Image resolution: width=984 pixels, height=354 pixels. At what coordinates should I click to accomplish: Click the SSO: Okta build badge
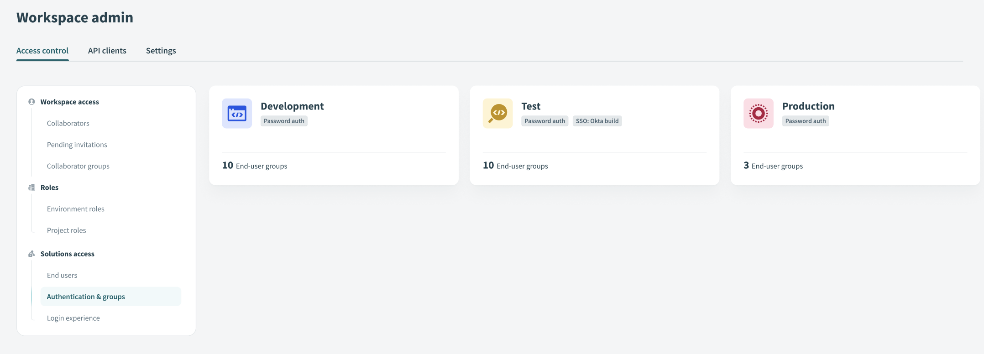pyautogui.click(x=597, y=121)
